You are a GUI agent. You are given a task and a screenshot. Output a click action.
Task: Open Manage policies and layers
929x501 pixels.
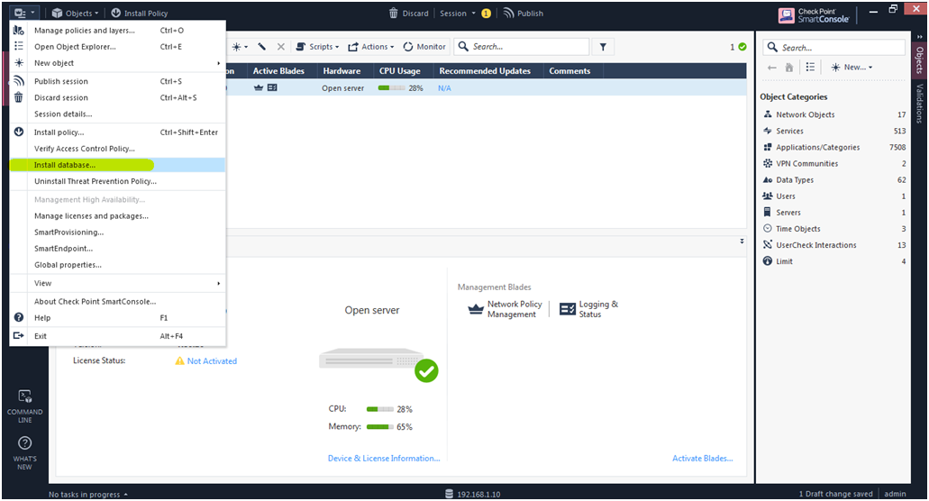tap(117, 31)
